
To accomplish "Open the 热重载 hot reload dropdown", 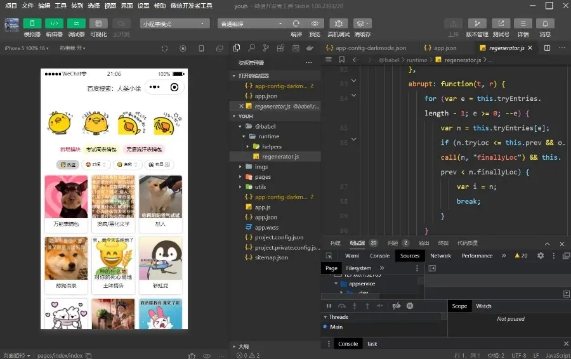I will click(72, 48).
